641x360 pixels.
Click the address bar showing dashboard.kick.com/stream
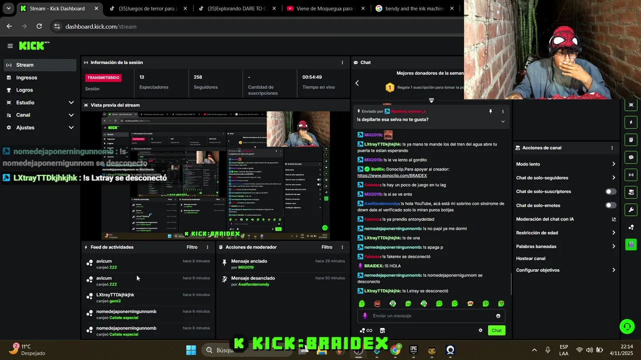255,26
